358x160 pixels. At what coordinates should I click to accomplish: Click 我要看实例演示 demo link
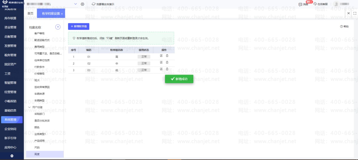[x=103, y=4]
